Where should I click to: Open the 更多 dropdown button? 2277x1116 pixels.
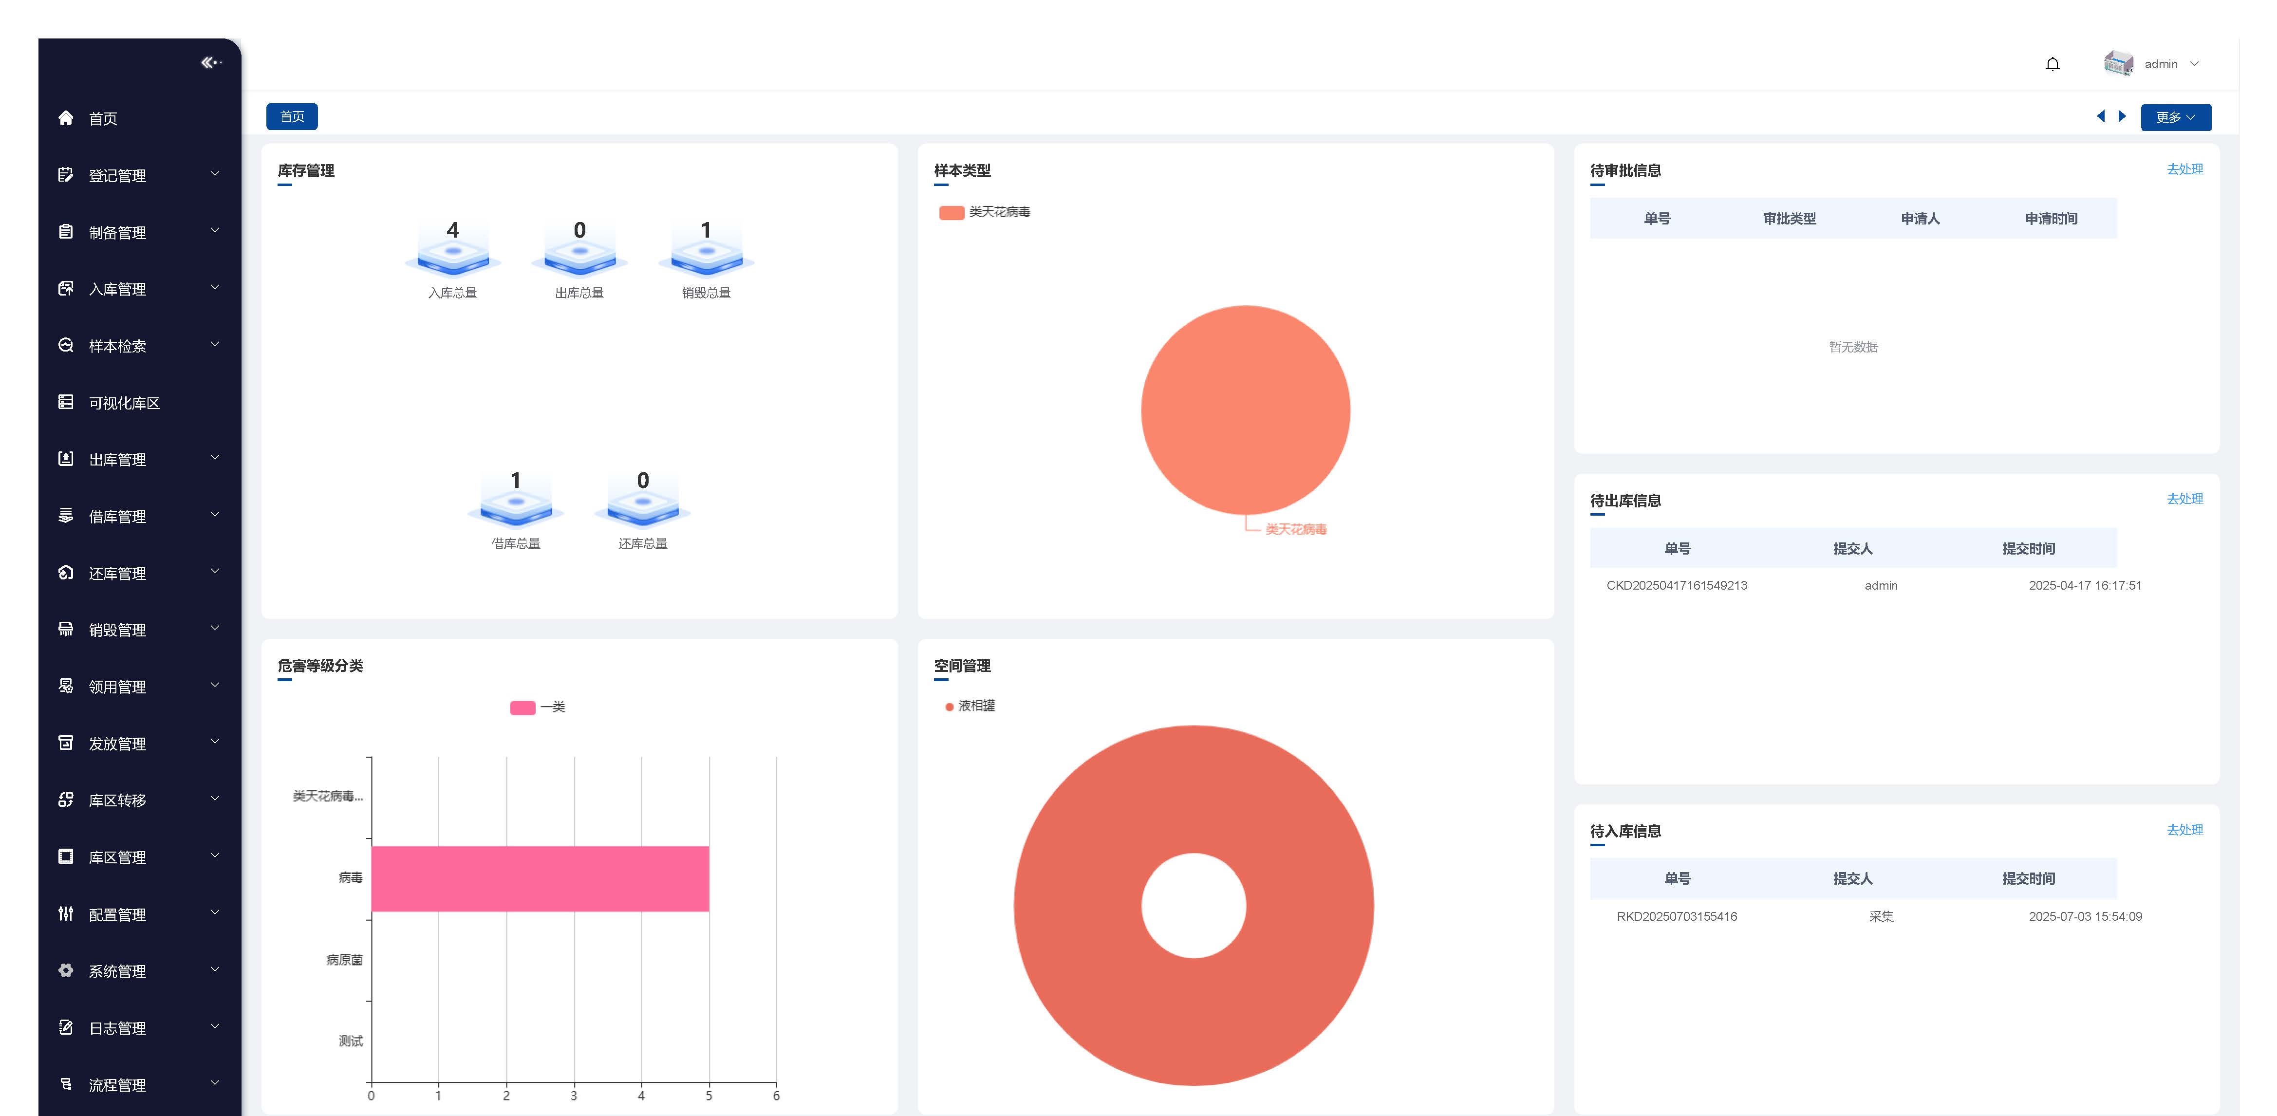pos(2174,117)
